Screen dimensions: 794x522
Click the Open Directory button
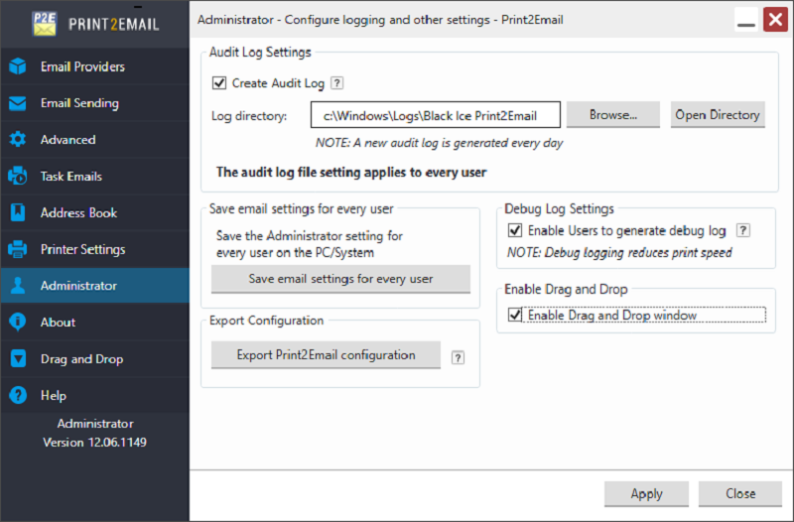717,115
